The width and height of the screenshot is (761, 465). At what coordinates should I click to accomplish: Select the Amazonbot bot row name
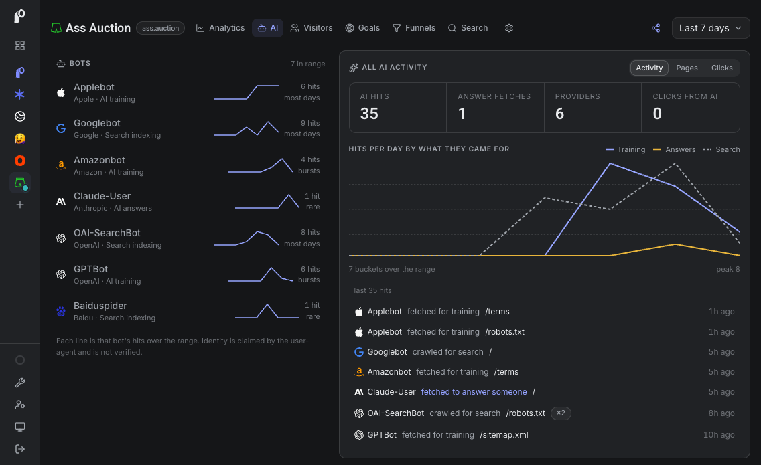[99, 160]
